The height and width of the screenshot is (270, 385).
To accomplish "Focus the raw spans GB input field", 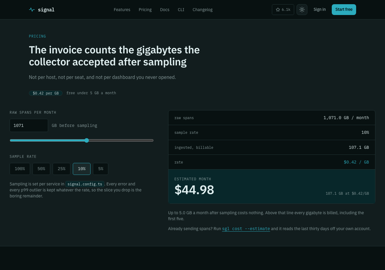I will (29, 125).
